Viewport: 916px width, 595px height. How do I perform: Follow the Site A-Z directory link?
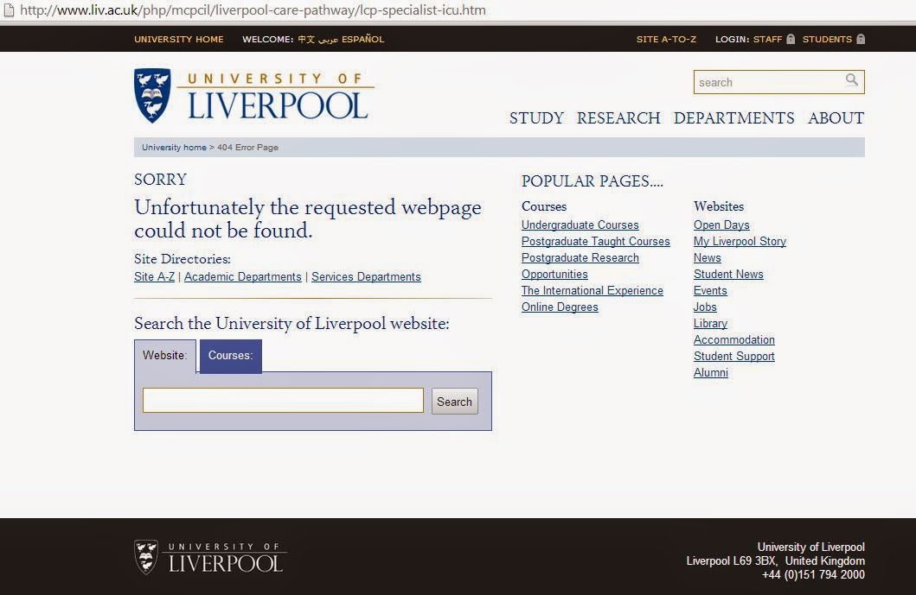coord(154,277)
